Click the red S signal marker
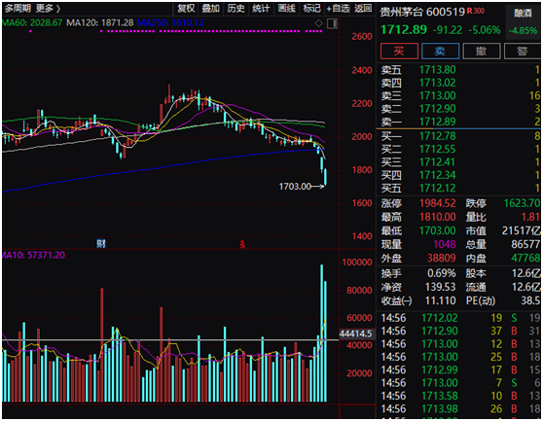This screenshot has height=421, width=543. click(x=242, y=245)
